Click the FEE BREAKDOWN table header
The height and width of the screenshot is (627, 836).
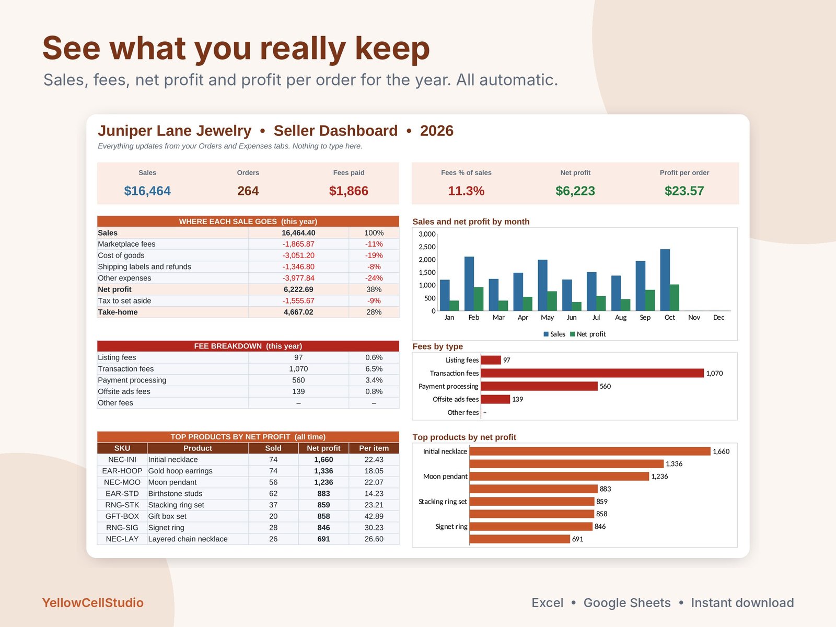click(248, 346)
